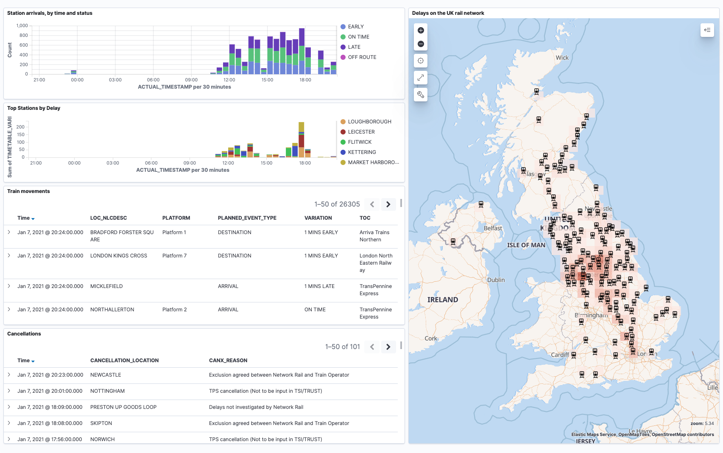Click the '1–50 of 26305' pagination text
This screenshot has width=723, height=453.
(337, 204)
